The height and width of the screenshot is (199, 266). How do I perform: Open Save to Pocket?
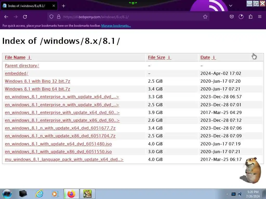(232, 17)
